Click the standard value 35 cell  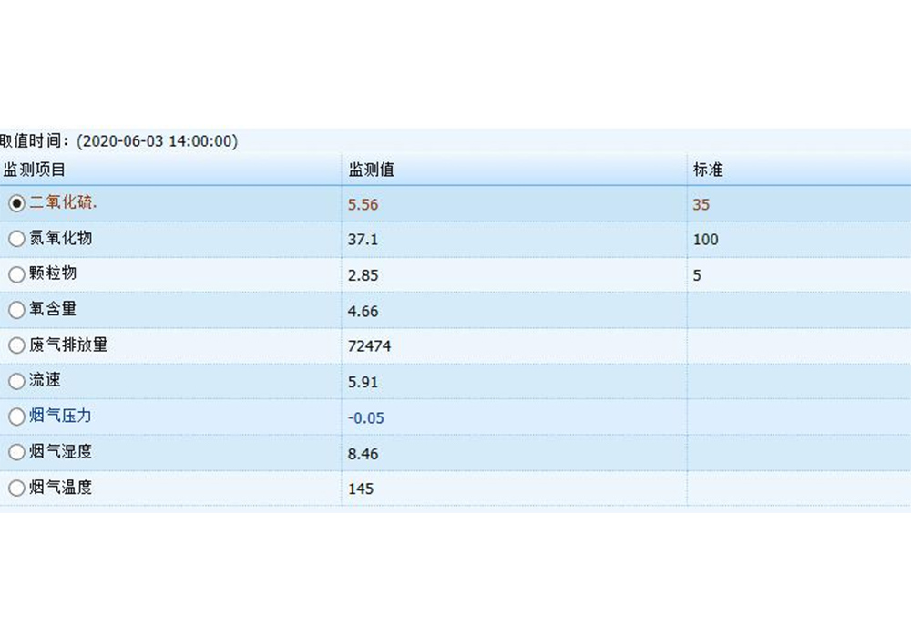point(701,205)
